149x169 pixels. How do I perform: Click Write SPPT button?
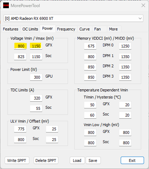17,160
